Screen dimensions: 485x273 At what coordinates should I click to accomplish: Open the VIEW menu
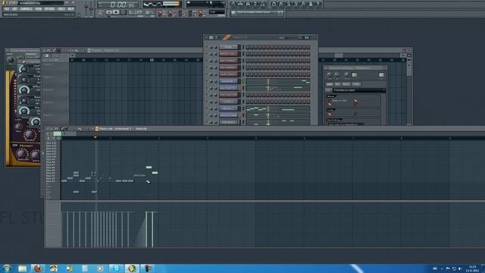point(39,9)
